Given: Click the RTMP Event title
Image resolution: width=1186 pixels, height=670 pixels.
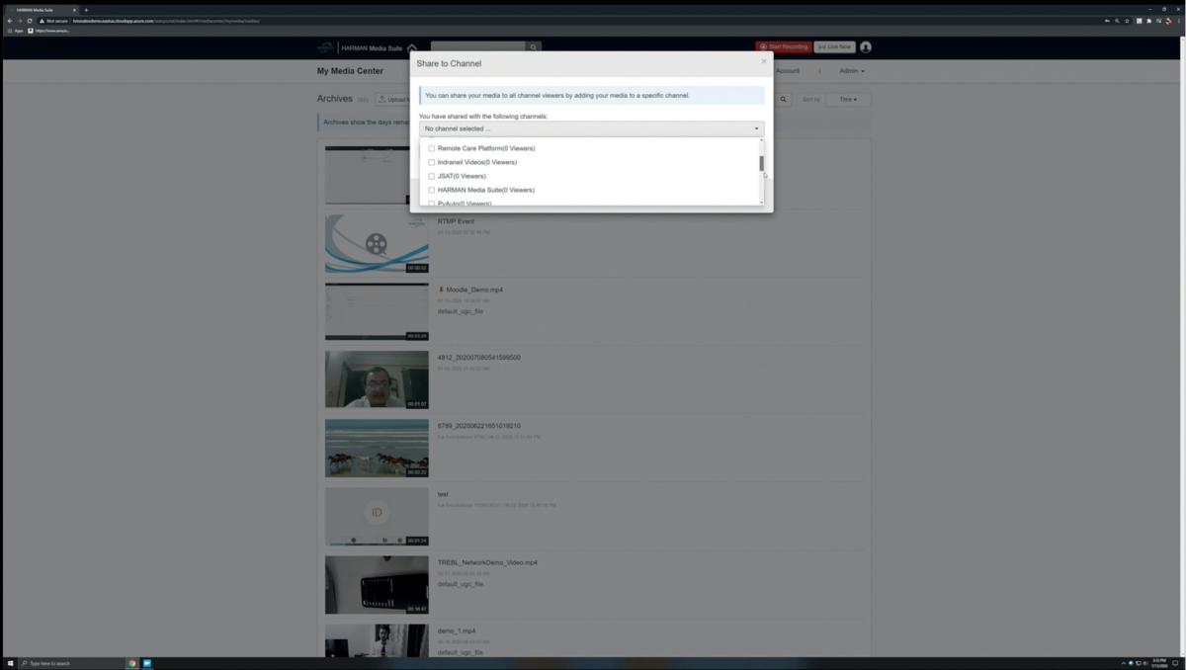Looking at the screenshot, I should click(x=456, y=221).
